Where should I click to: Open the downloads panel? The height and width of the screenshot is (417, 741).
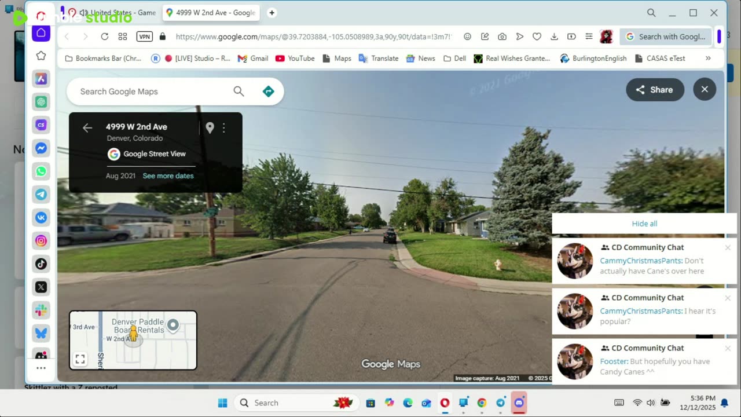(x=555, y=36)
